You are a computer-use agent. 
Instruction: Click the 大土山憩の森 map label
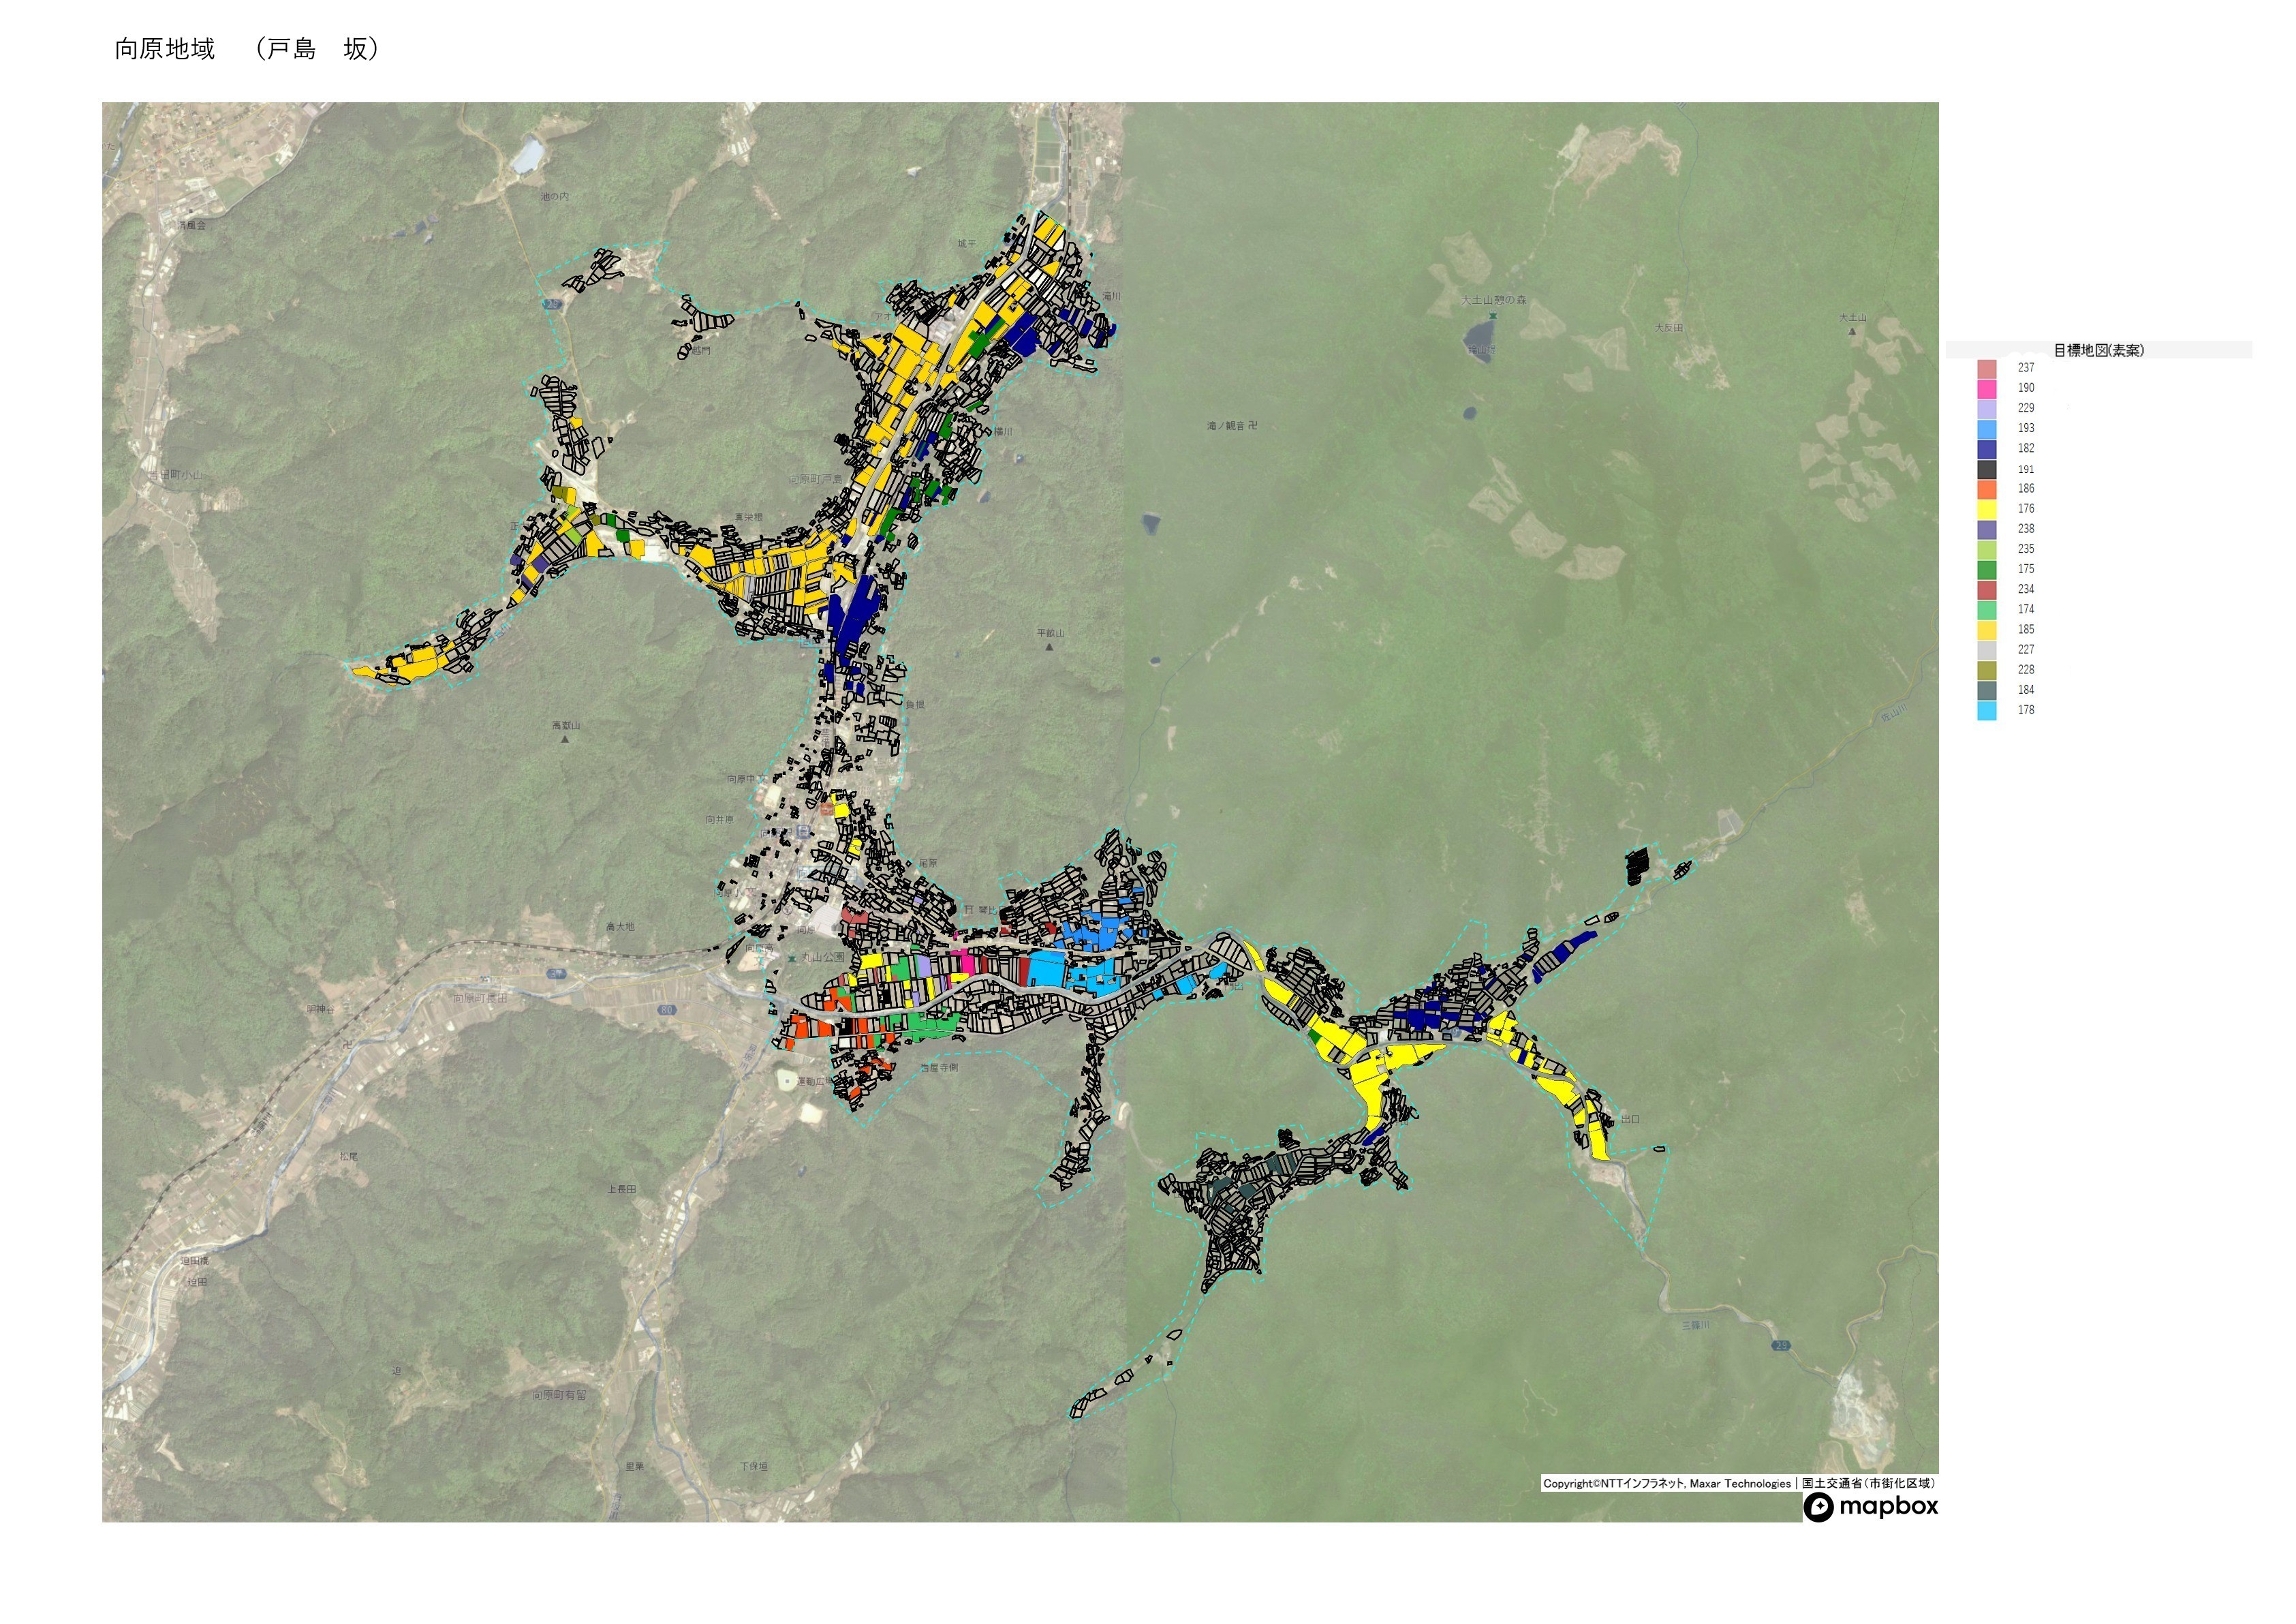point(1493,300)
